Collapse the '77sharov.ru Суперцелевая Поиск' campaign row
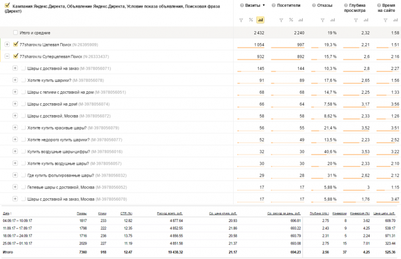This screenshot has width=401, height=259. point(7,56)
